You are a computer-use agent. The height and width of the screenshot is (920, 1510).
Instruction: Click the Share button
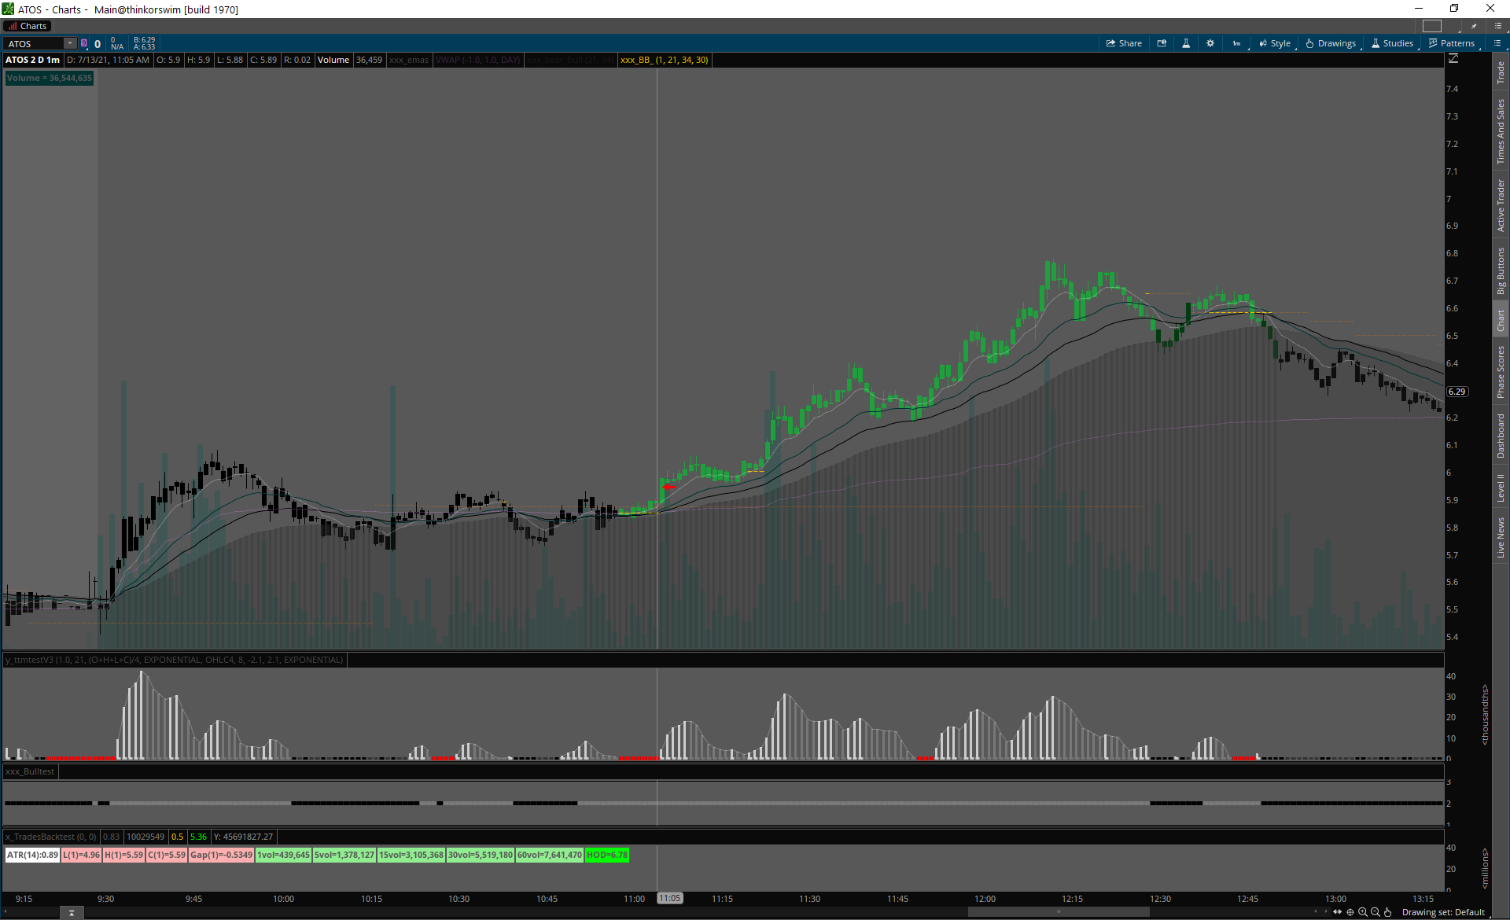click(x=1124, y=43)
